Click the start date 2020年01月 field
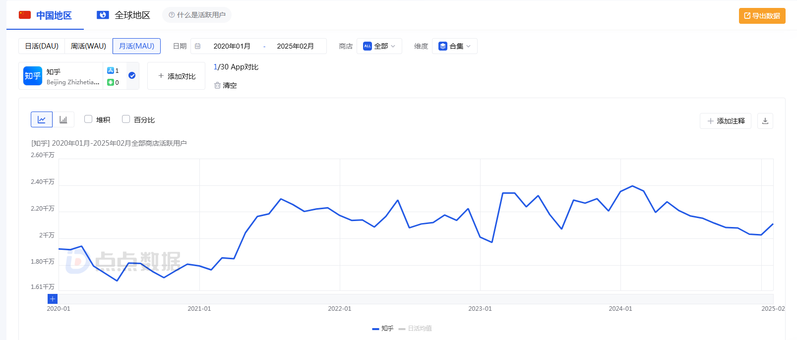Screen dimensions: 797x340 (x=232, y=46)
